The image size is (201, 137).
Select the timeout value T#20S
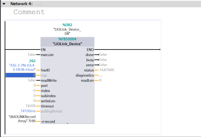[x=31, y=106]
